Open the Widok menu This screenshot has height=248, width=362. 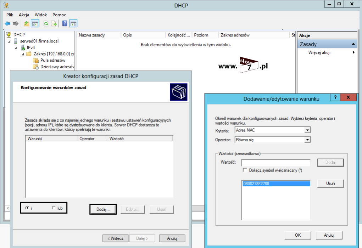(41, 15)
